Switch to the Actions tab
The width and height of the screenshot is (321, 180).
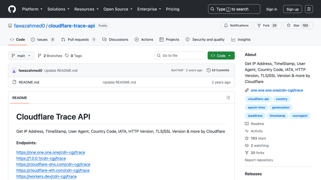point(144,39)
